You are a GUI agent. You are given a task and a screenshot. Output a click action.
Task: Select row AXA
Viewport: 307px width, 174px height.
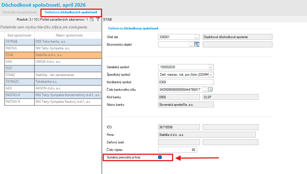pyautogui.click(x=53, y=62)
